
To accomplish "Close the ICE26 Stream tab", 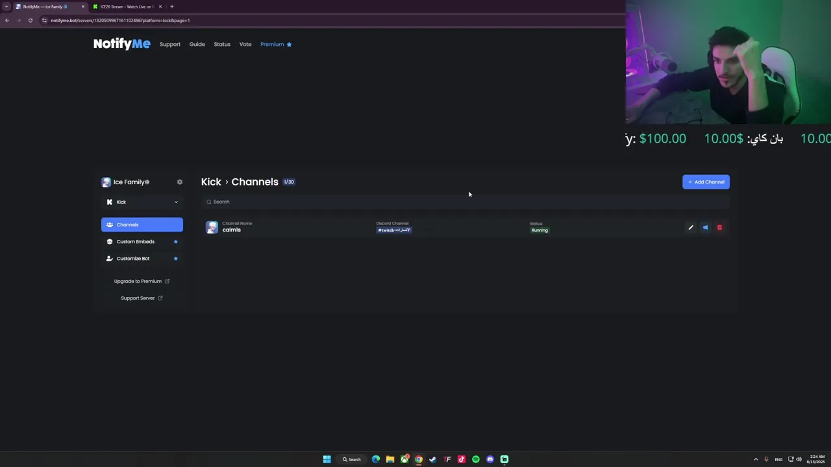I will coord(160,6).
